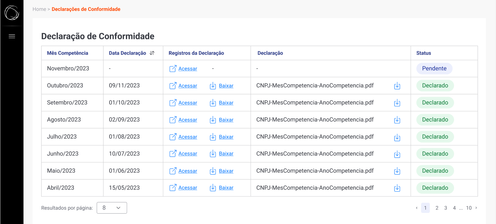Screen dimensions: 496x224
Task: Download the Outubro/2023 declaration PDF icon
Action: point(397,86)
